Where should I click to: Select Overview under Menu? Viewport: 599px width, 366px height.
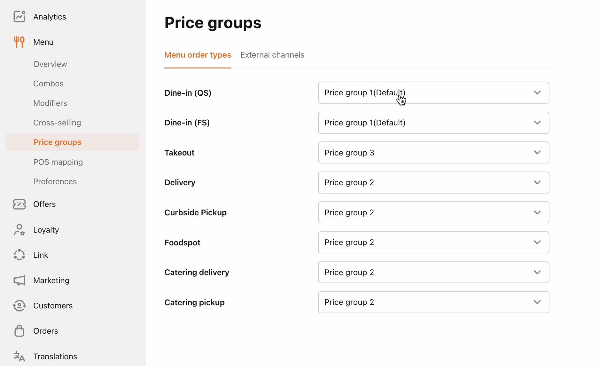(50, 64)
